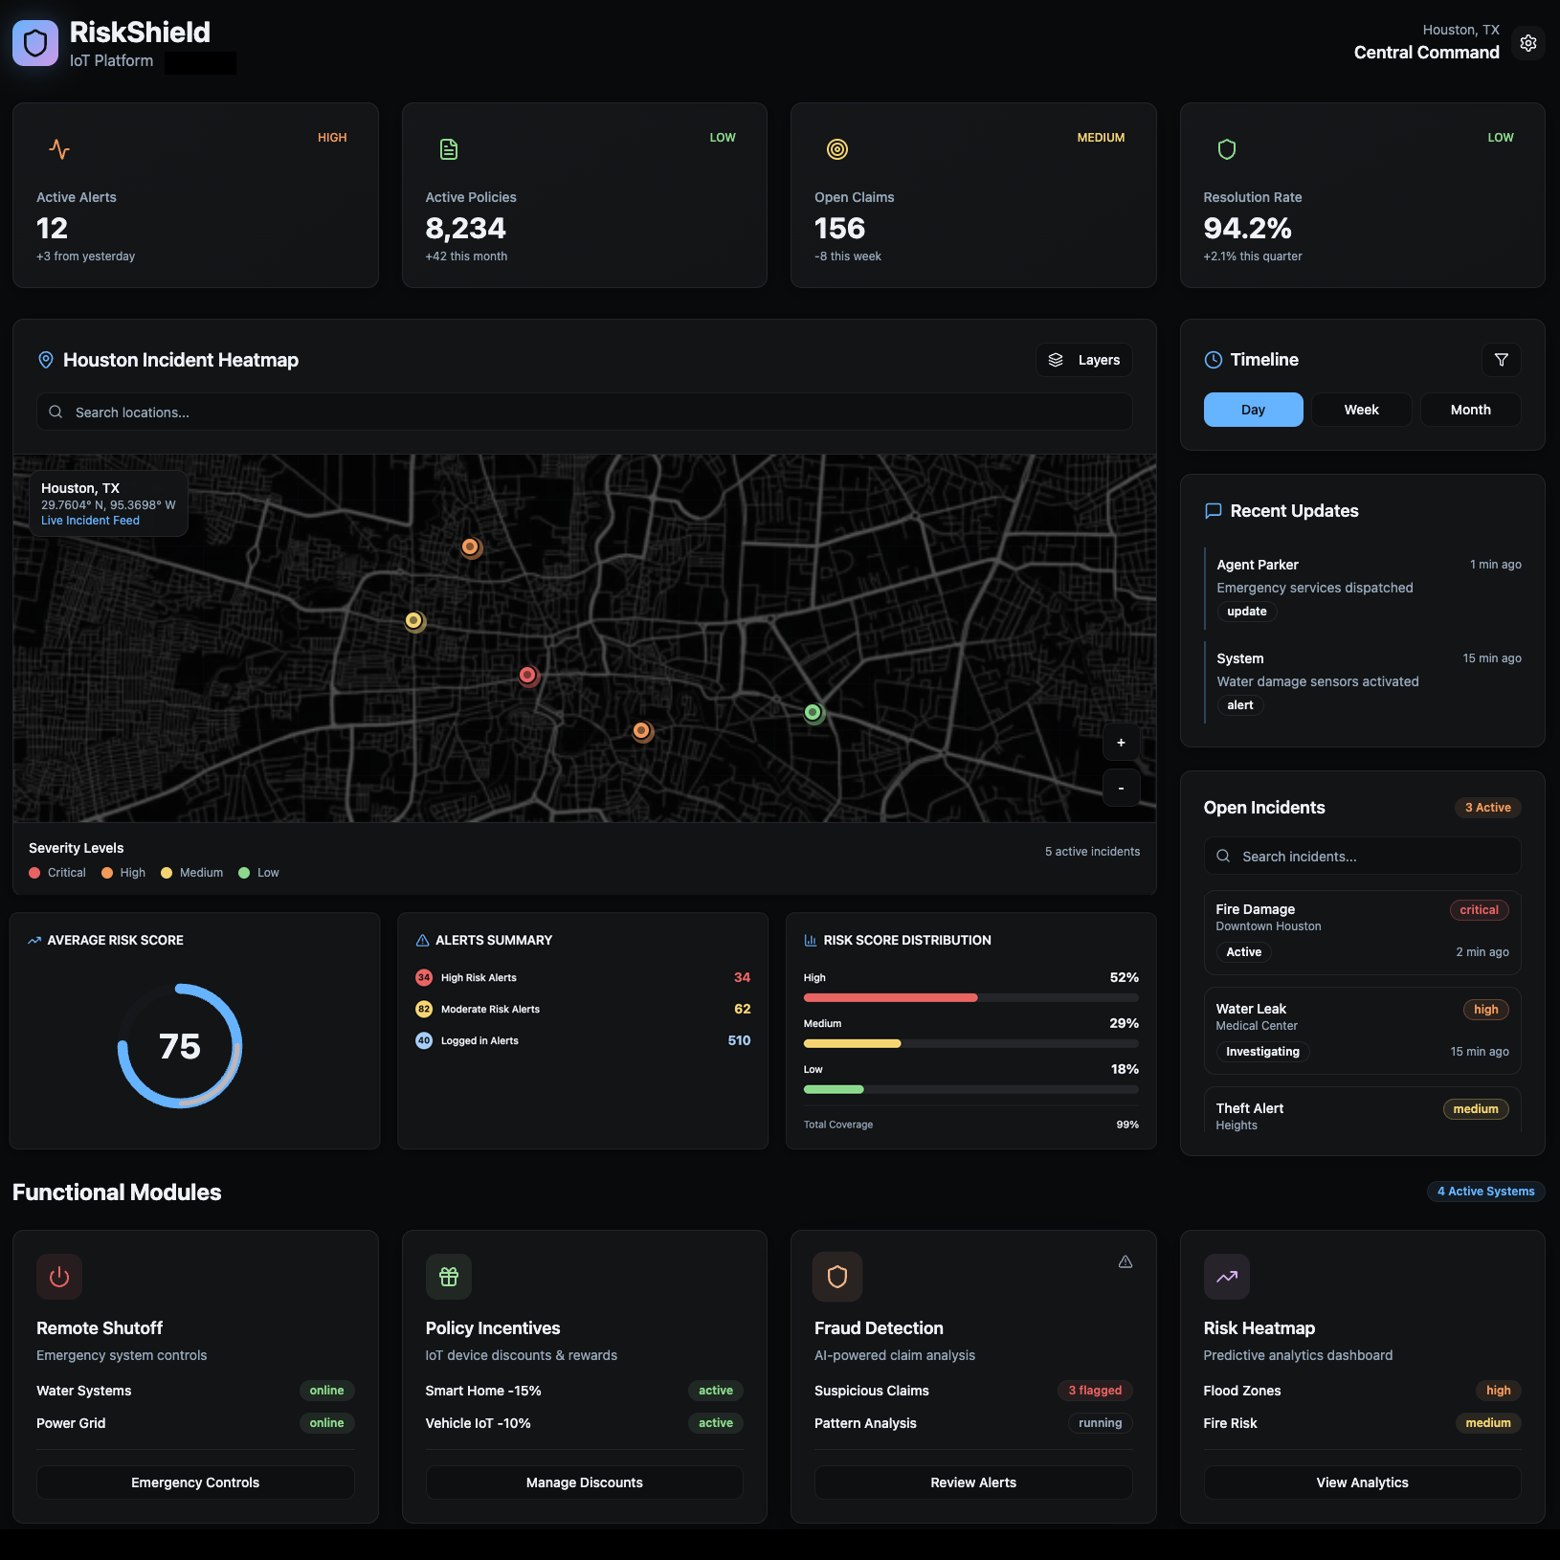Click the Policy Incentives gift icon

pyautogui.click(x=448, y=1277)
